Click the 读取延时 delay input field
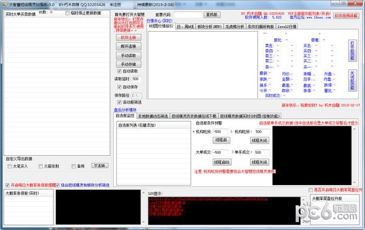365x230 pixels. (x=136, y=79)
